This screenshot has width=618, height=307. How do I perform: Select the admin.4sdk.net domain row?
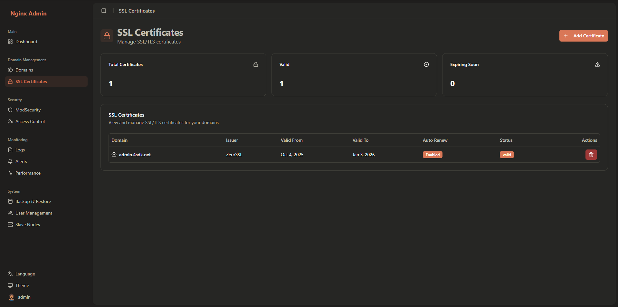click(135, 155)
